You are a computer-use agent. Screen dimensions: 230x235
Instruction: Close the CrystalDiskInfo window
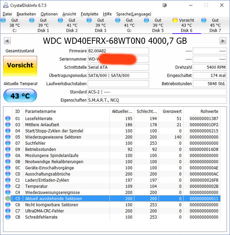222,5
